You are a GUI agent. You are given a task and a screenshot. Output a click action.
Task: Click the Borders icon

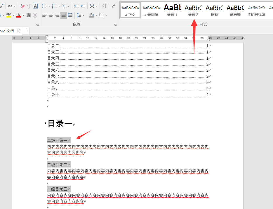tap(101, 15)
